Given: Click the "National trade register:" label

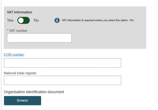Looking at the screenshot, I should [20, 73].
